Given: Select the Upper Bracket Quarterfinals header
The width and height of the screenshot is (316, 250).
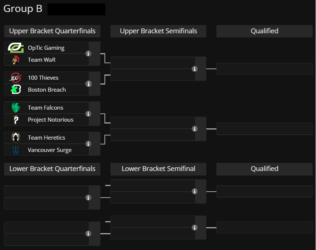Looking at the screenshot, I should (x=52, y=31).
